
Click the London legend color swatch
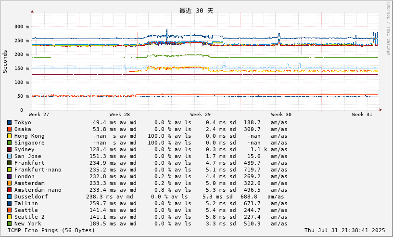coord(9,176)
